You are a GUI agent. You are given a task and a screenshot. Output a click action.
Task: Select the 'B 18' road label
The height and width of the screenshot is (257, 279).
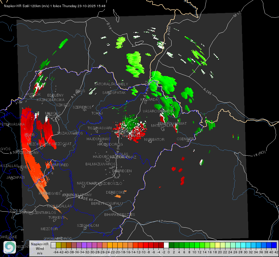point(109,26)
